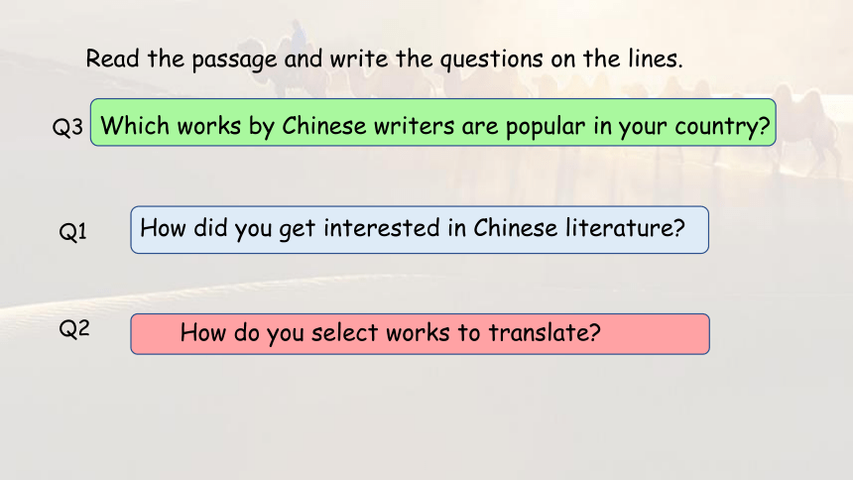Click the word 'Which' in green box

135,126
